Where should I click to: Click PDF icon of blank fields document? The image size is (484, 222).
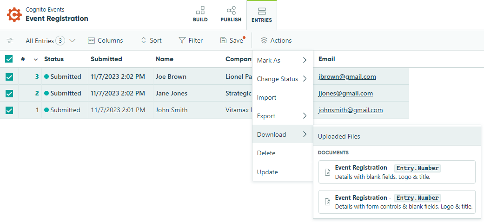327,172
